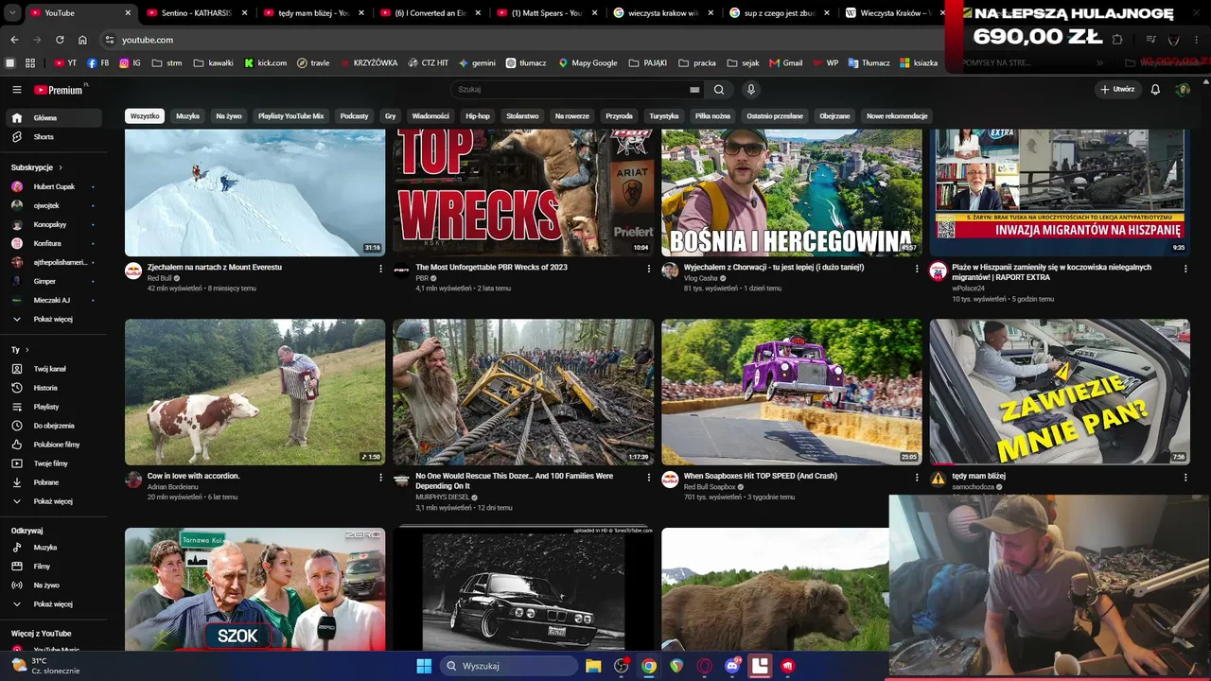Open Twoje filmy in sidebar
Screen dimensions: 1211x681
53,463
